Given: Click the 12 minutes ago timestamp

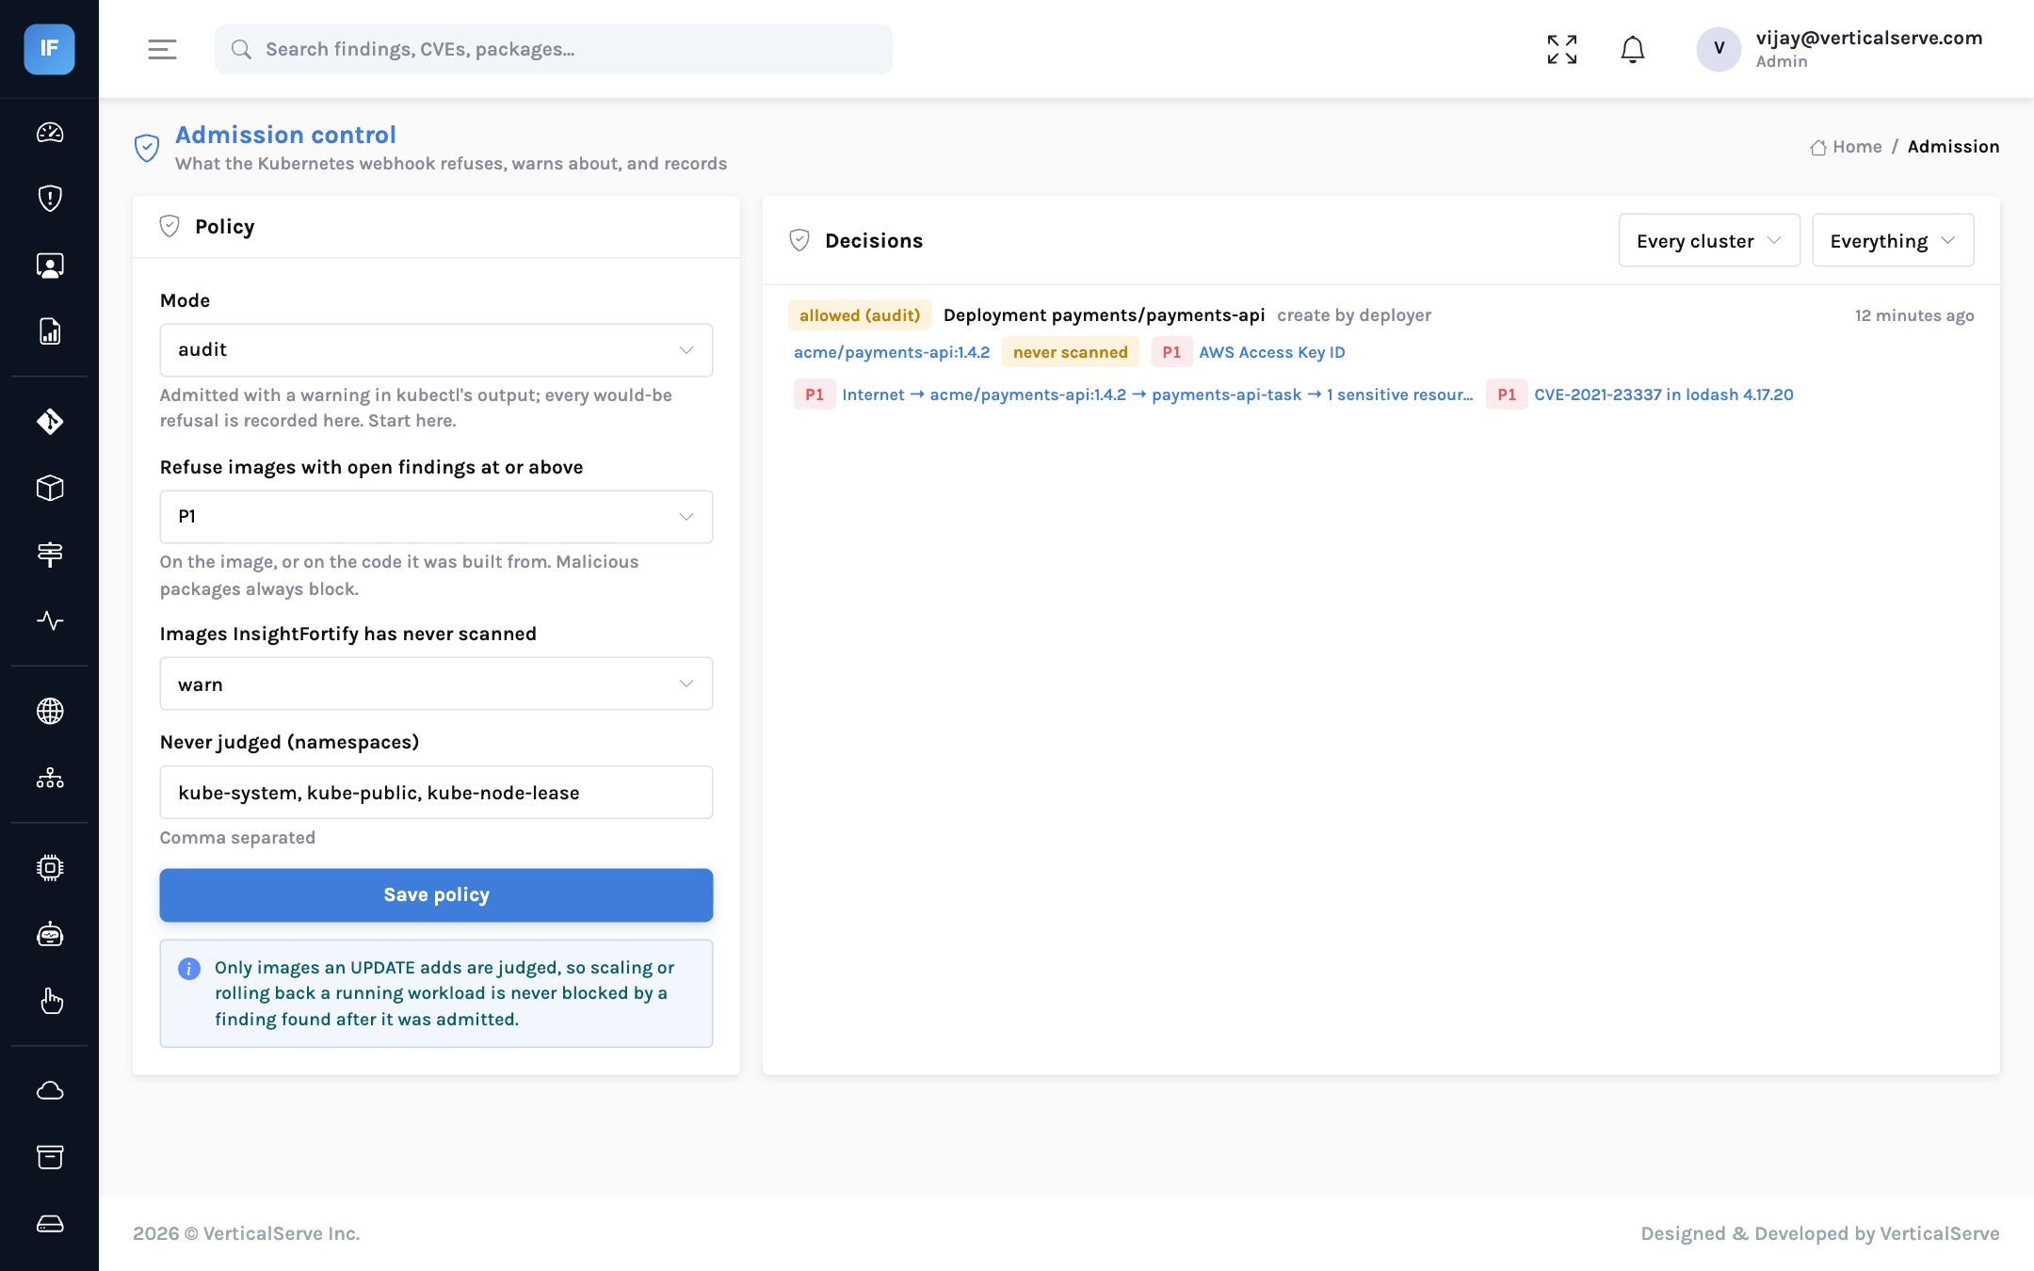Looking at the screenshot, I should pos(1914,315).
